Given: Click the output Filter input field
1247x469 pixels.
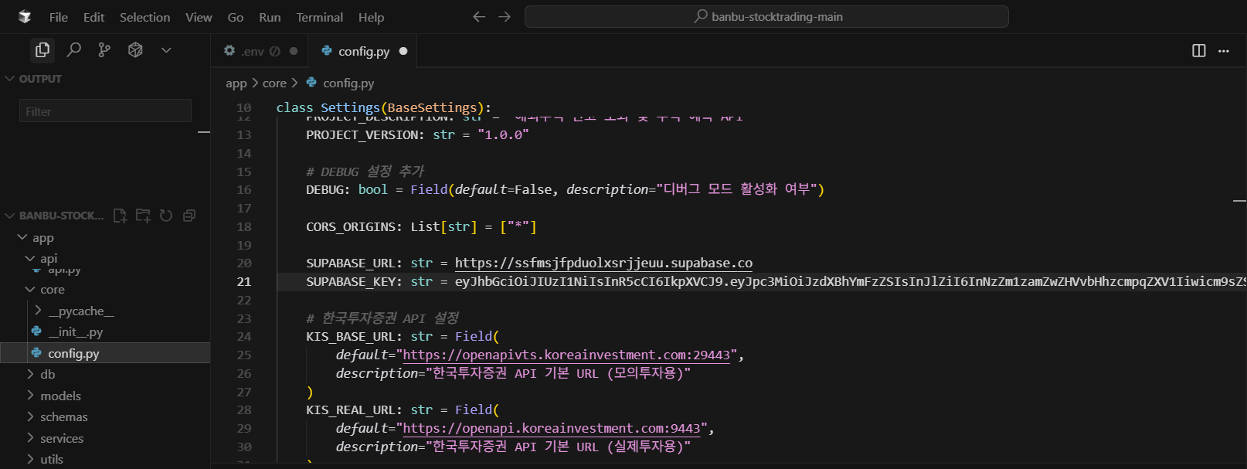Looking at the screenshot, I should click(x=105, y=111).
